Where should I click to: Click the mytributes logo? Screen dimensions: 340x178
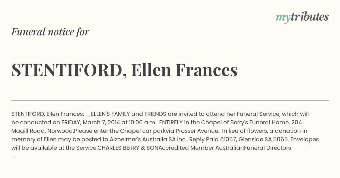302,17
